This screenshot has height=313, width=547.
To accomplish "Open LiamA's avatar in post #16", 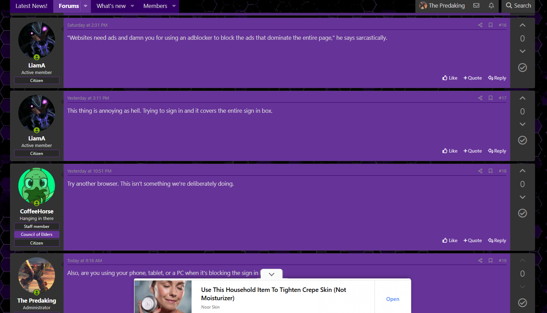I will [x=37, y=40].
